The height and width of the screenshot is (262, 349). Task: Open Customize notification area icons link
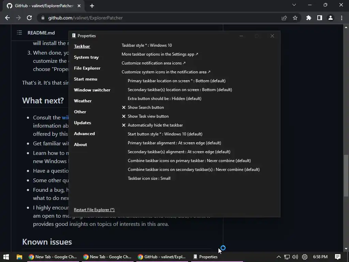(x=154, y=63)
